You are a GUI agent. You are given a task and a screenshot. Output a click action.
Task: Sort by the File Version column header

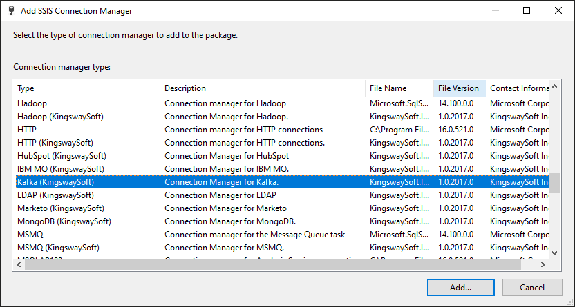[460, 88]
